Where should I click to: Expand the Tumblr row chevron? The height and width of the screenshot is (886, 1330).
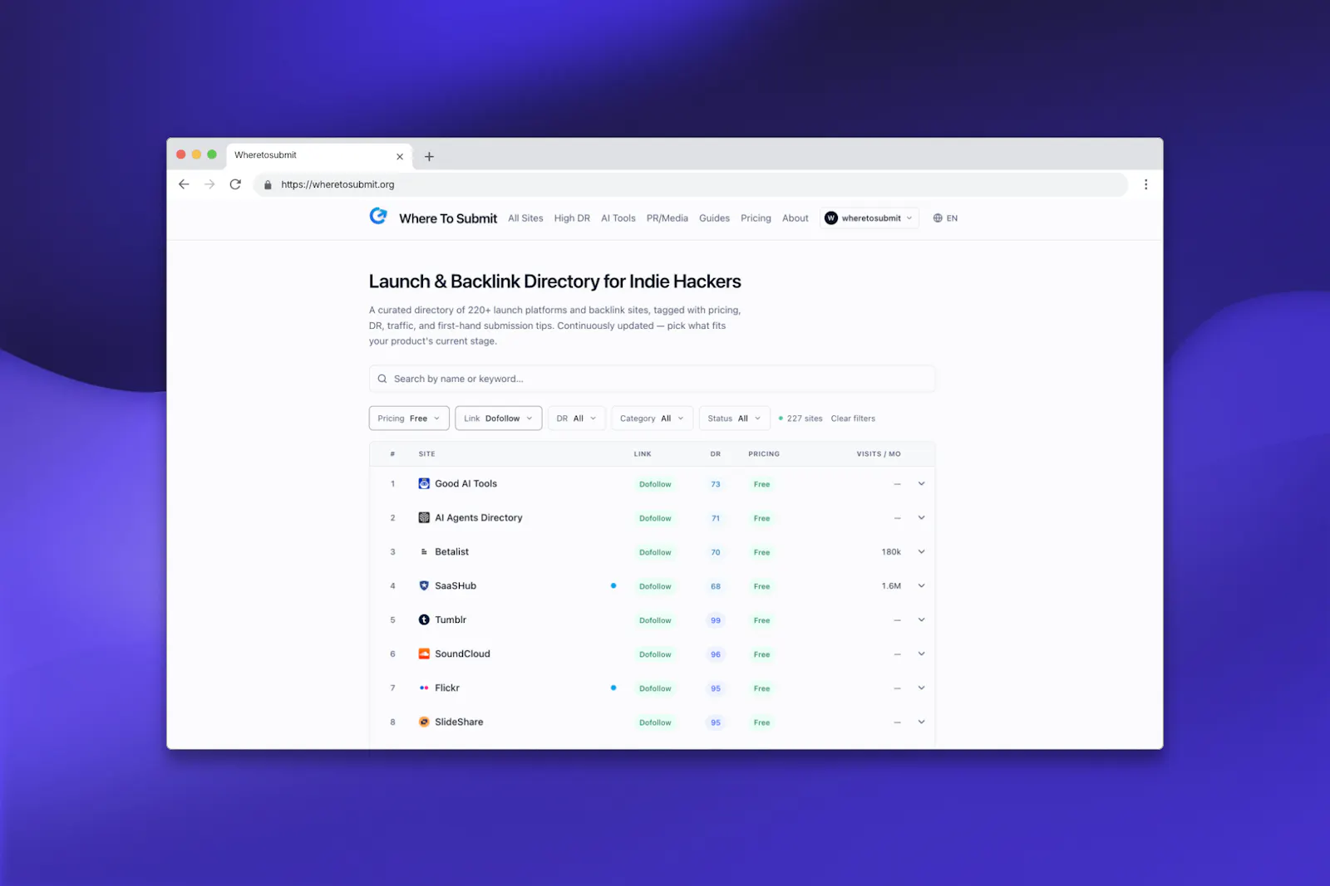coord(921,619)
